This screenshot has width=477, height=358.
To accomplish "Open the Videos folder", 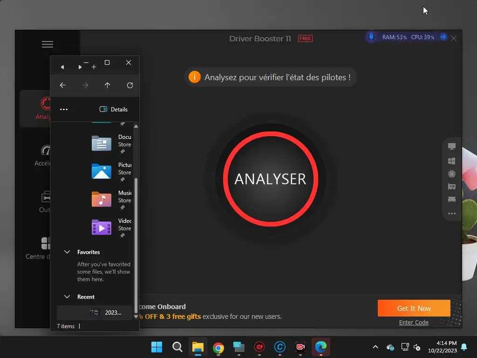I will [x=111, y=227].
